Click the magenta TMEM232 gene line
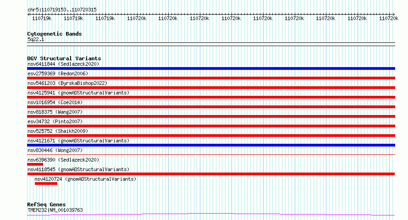The height and width of the screenshot is (220, 408). click(211, 215)
